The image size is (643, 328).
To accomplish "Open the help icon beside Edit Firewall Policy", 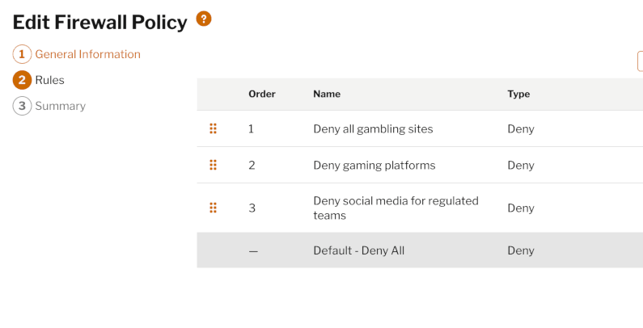I will [x=204, y=19].
